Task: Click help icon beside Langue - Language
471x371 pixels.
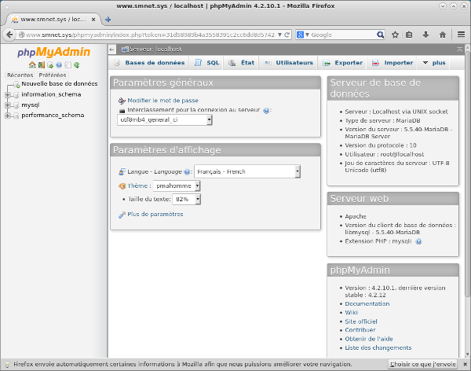Action: tap(187, 172)
